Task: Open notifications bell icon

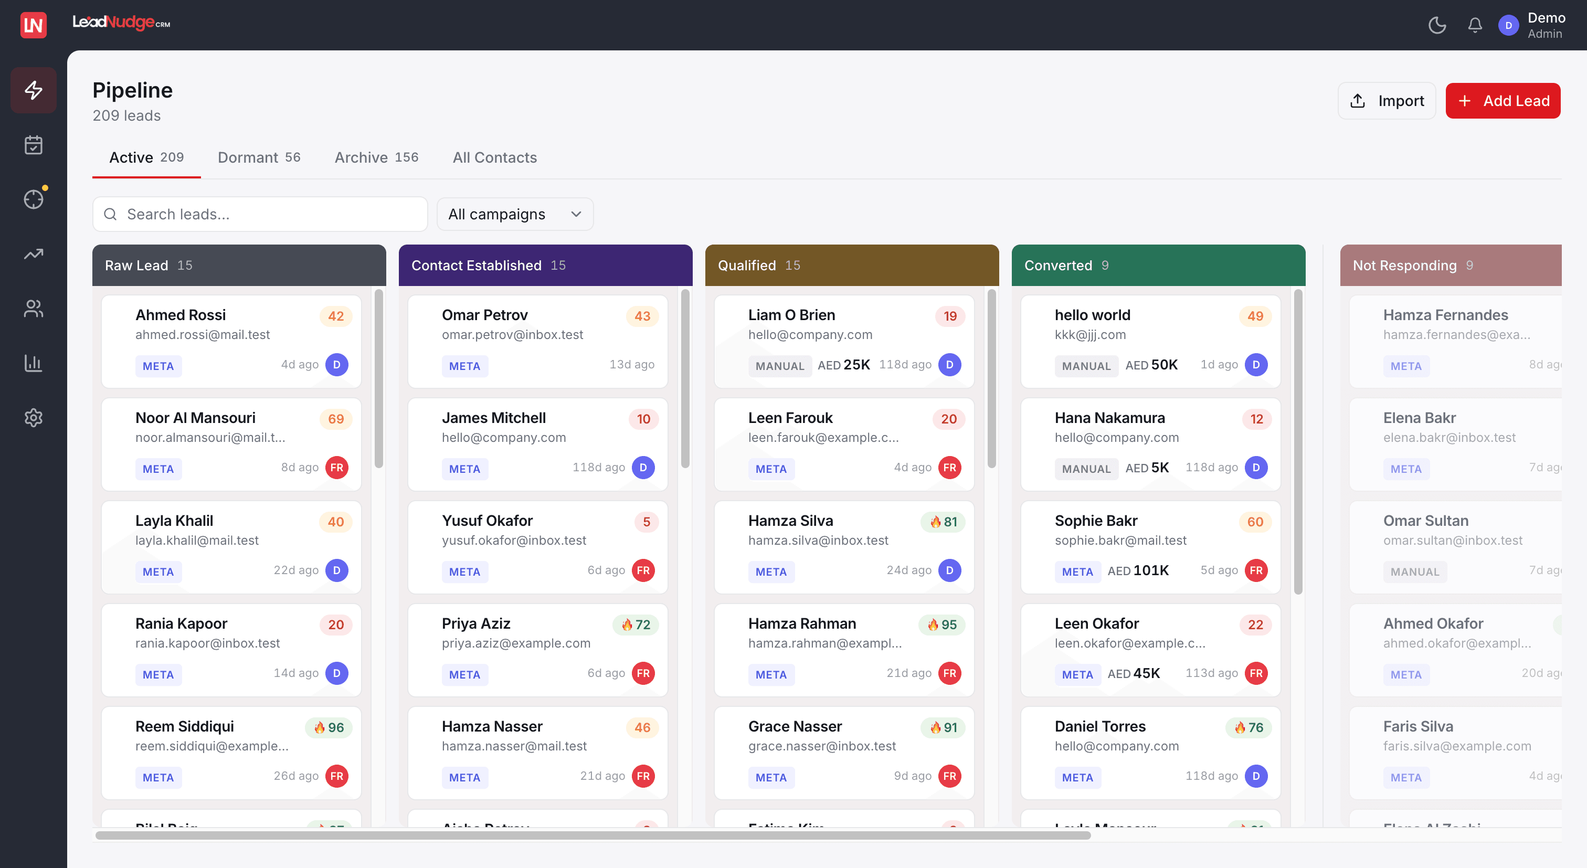Action: click(x=1475, y=25)
